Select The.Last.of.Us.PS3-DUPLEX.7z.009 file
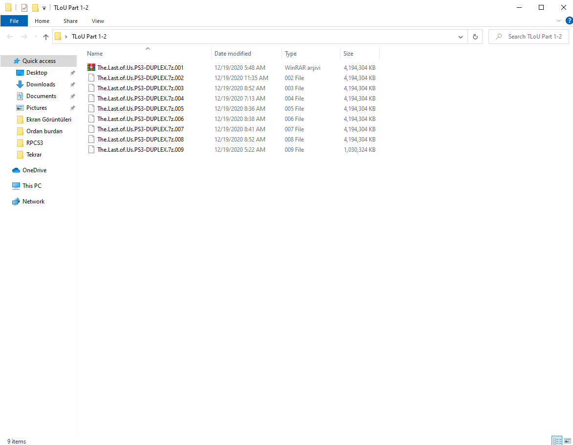Image resolution: width=573 pixels, height=445 pixels. (140, 149)
